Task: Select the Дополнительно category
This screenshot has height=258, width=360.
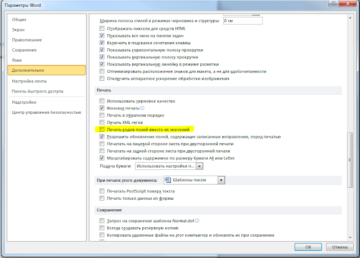Action: point(47,70)
